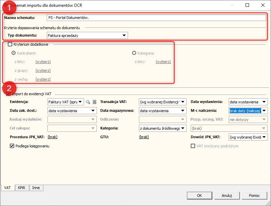Toggle VAT zwrócony podróżnym checkbox
This screenshot has width=271, height=206.
click(x=193, y=146)
